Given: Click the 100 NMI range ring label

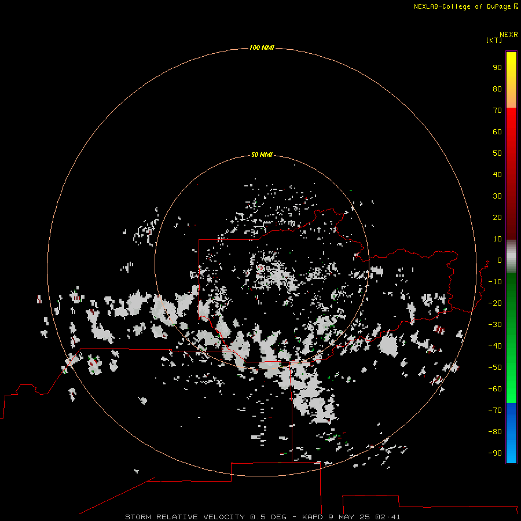Looking at the screenshot, I should point(262,48).
